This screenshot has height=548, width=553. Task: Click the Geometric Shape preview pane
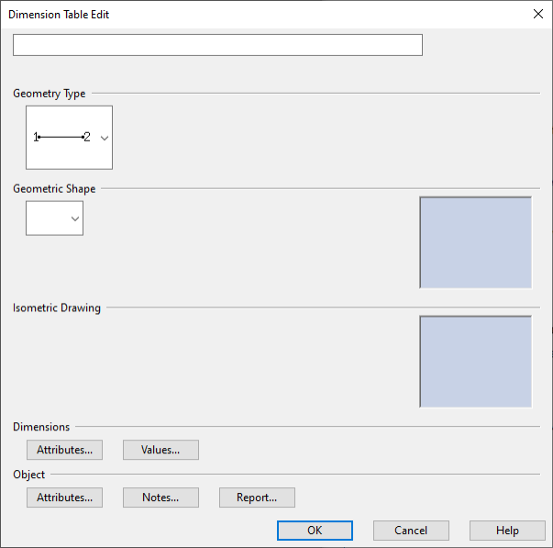coord(475,242)
